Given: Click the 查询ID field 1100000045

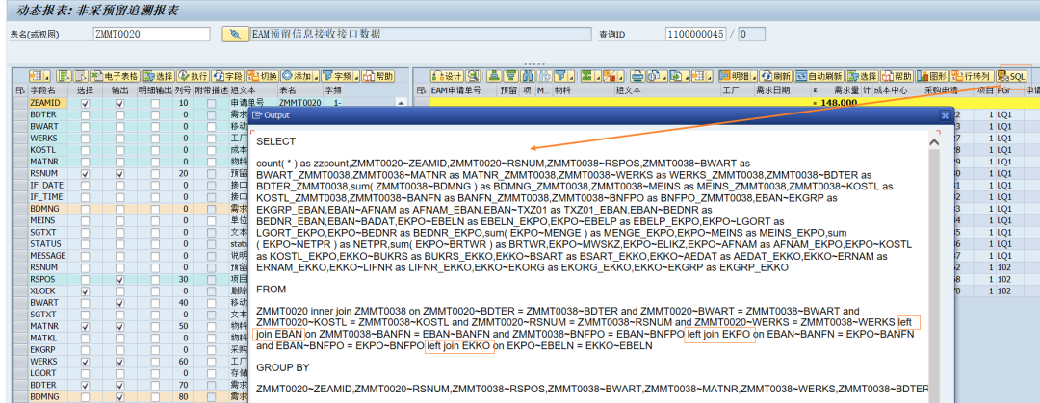Looking at the screenshot, I should coord(695,34).
